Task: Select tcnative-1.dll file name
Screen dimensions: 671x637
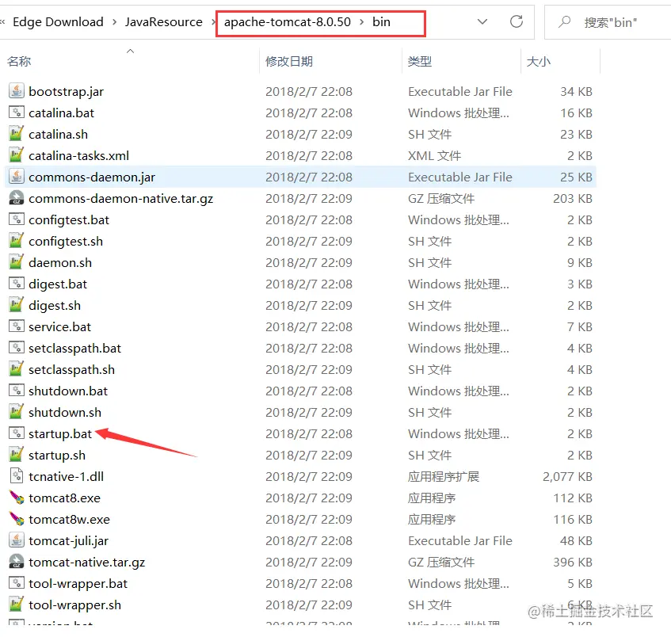Action: click(67, 476)
